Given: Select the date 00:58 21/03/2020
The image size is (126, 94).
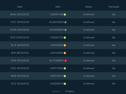Looking at the screenshot, I should pyautogui.click(x=20, y=30).
